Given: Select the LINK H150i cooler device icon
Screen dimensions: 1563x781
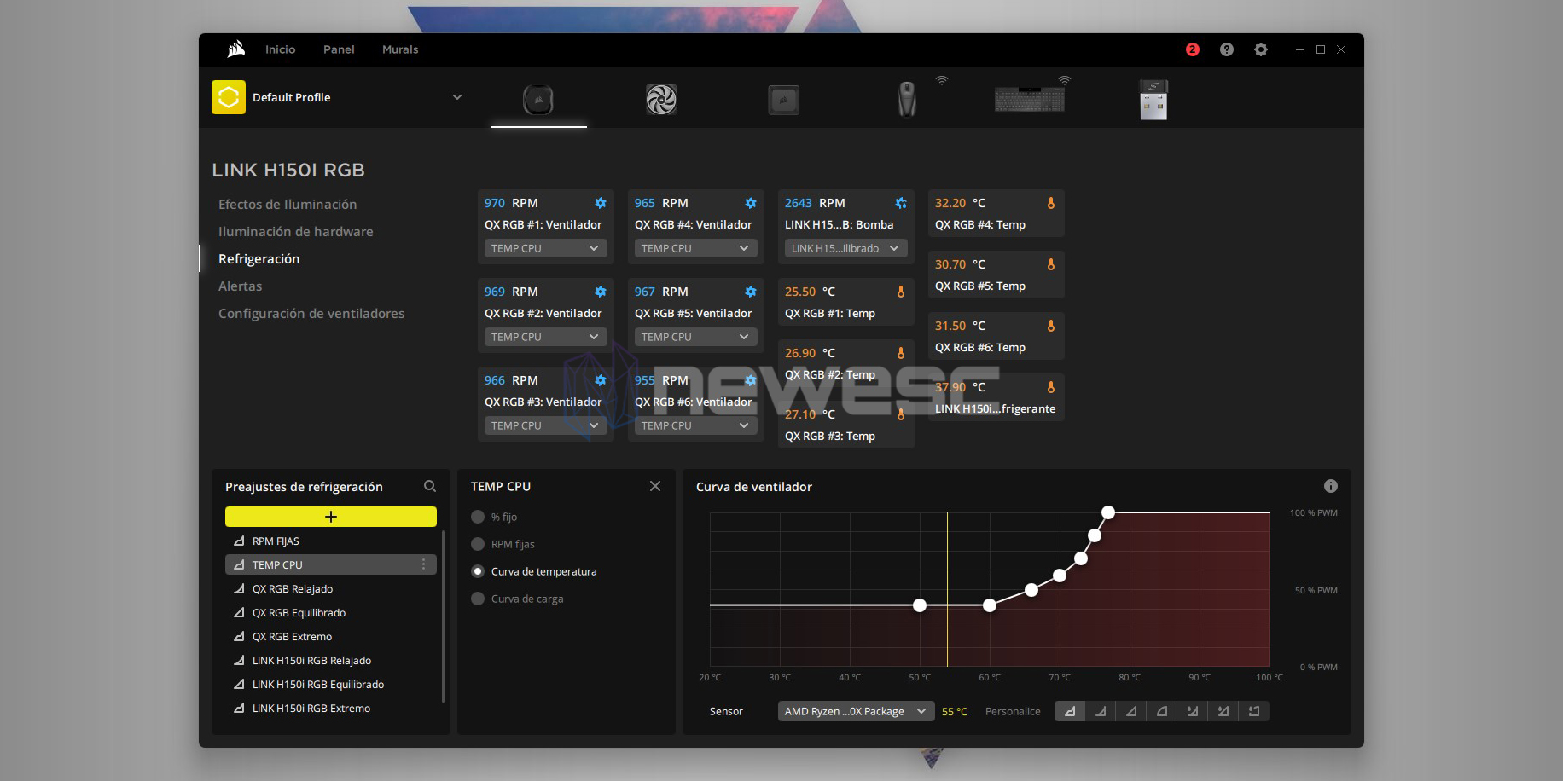Looking at the screenshot, I should (538, 100).
